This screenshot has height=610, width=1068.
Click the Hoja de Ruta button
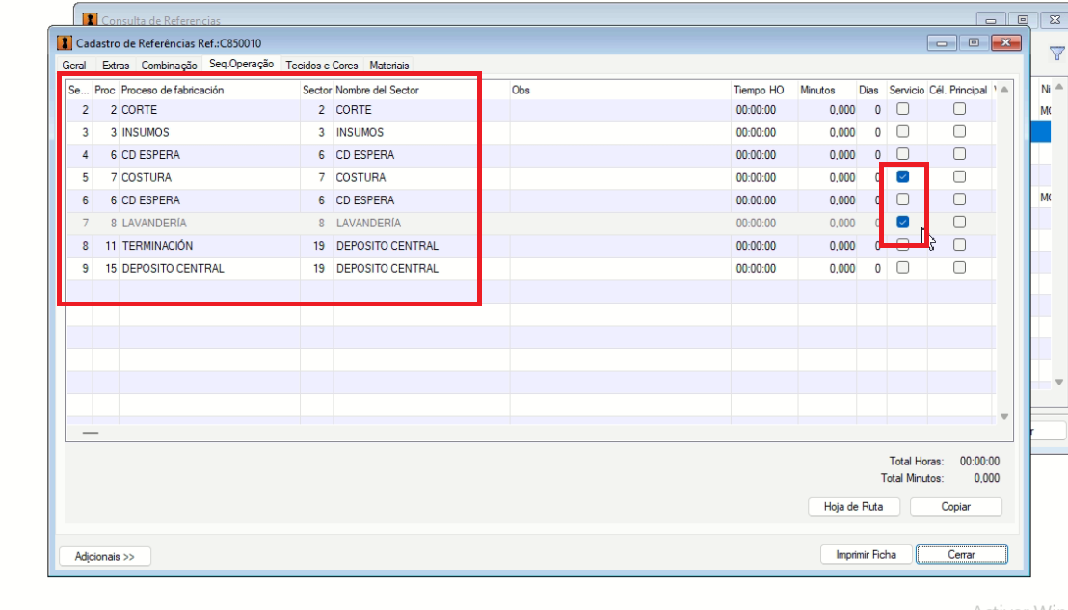853,507
